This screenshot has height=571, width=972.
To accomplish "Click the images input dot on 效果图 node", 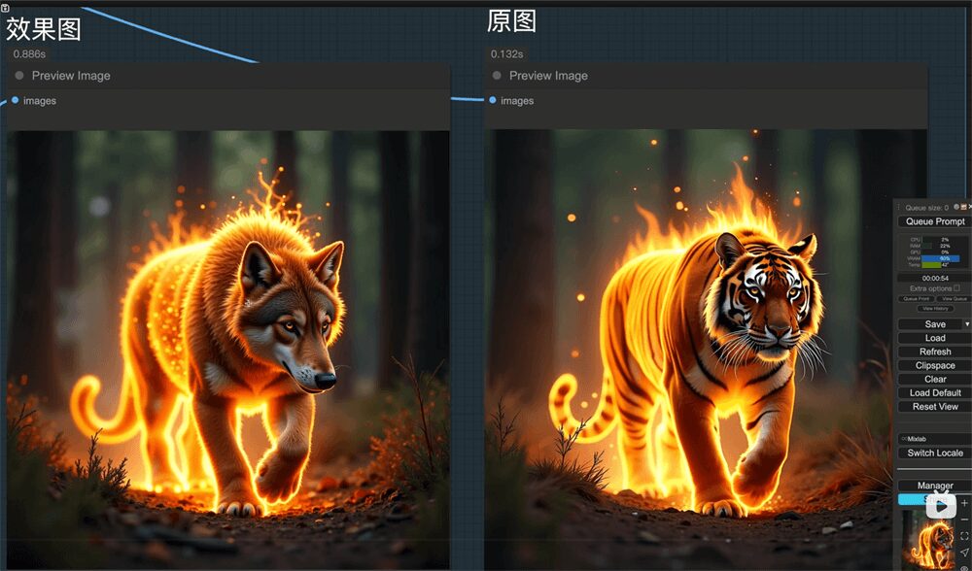I will (15, 100).
